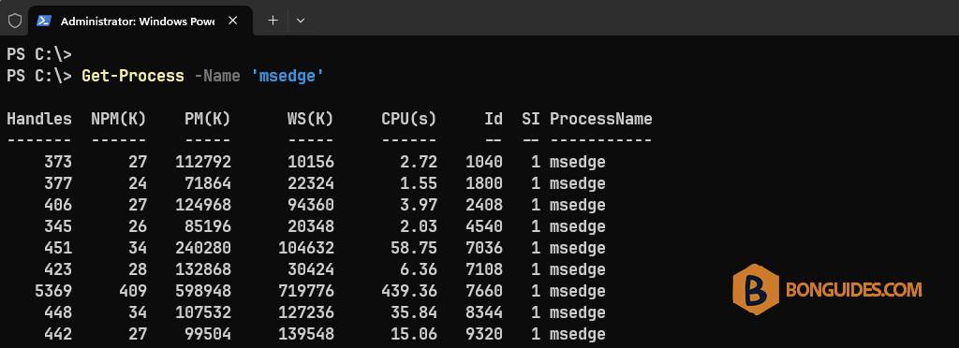
Task: Click the ProcessName column header
Action: click(x=600, y=119)
